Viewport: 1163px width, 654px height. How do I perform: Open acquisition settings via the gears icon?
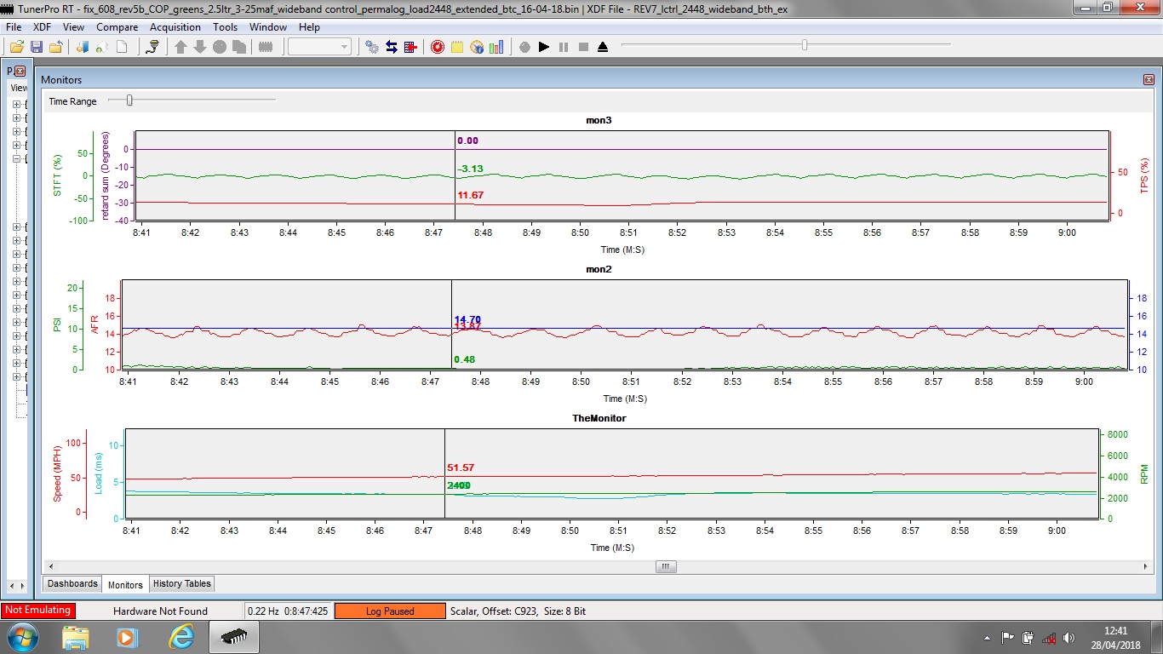pos(372,47)
